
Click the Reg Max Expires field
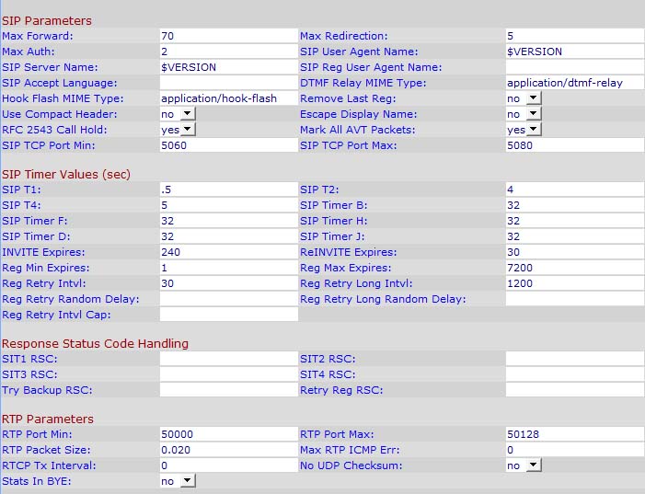(574, 268)
